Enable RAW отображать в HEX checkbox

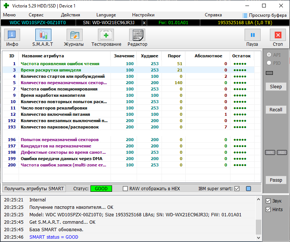click(x=125, y=189)
